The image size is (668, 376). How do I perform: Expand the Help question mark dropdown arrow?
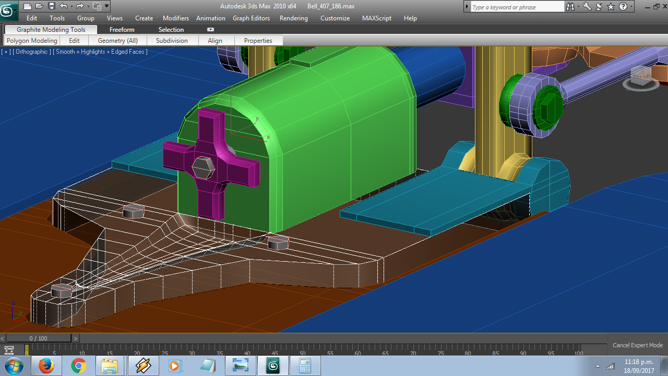(x=631, y=7)
